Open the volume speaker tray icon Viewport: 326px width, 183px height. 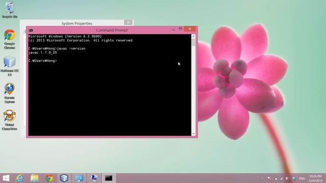point(287,178)
